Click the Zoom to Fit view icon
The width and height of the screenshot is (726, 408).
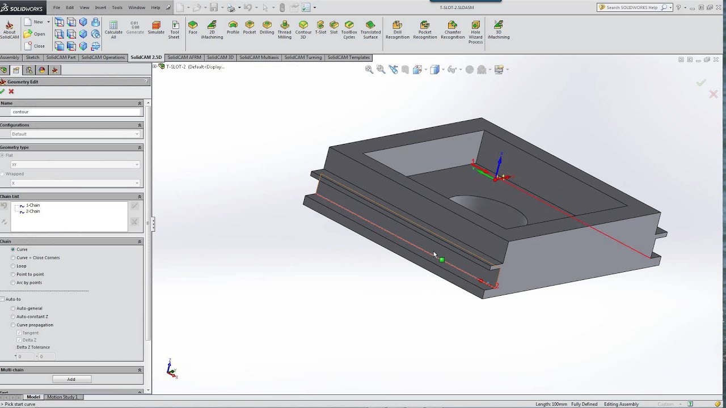pos(369,69)
